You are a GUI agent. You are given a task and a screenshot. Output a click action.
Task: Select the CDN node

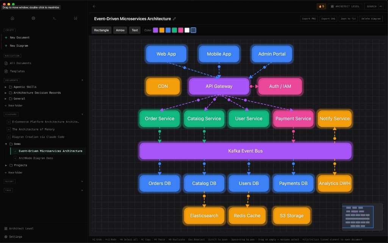coord(163,86)
